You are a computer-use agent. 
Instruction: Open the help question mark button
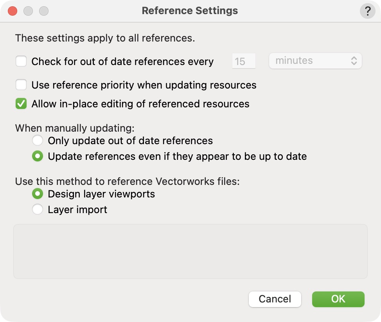point(367,11)
